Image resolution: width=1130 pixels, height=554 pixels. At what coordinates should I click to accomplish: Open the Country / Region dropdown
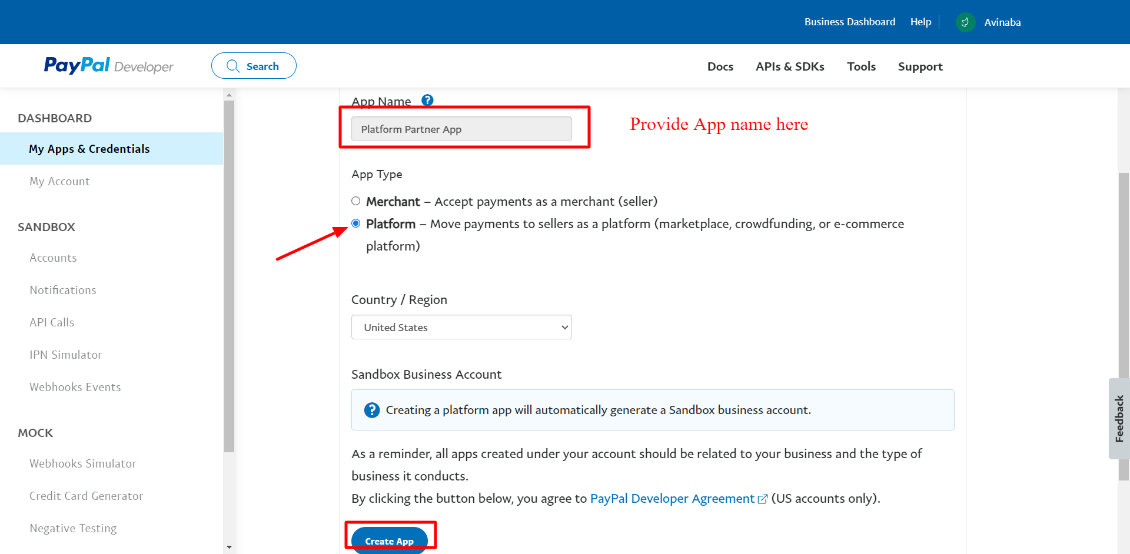[461, 327]
